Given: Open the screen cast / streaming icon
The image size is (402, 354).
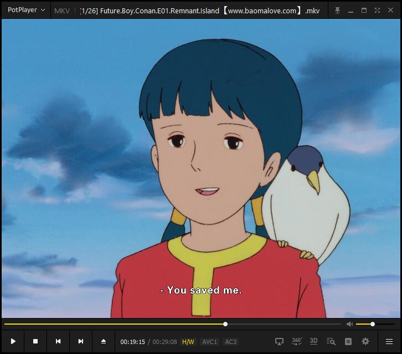Looking at the screenshot, I should (x=279, y=341).
